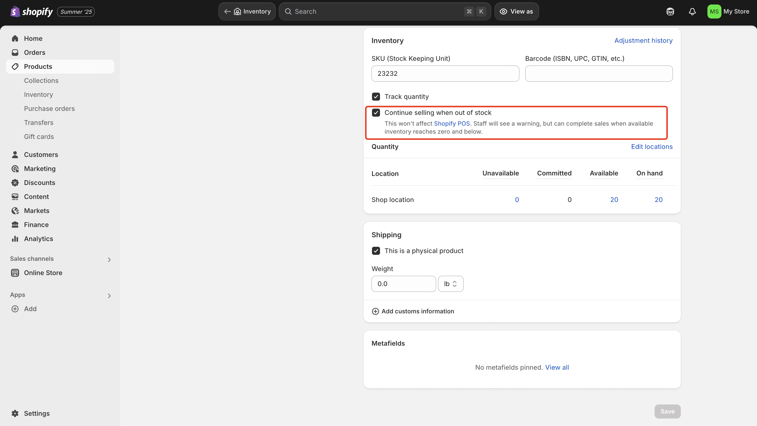The width and height of the screenshot is (757, 426).
Task: Open Settings gear in sidebar
Action: (15, 413)
